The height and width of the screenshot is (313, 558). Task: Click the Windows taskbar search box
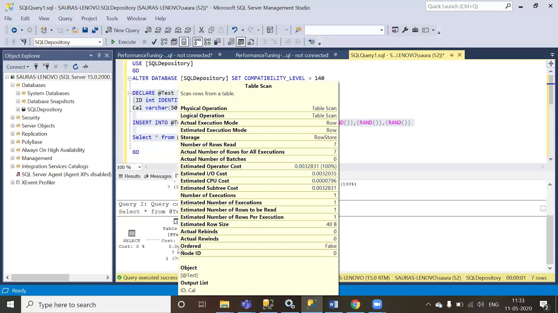96,305
